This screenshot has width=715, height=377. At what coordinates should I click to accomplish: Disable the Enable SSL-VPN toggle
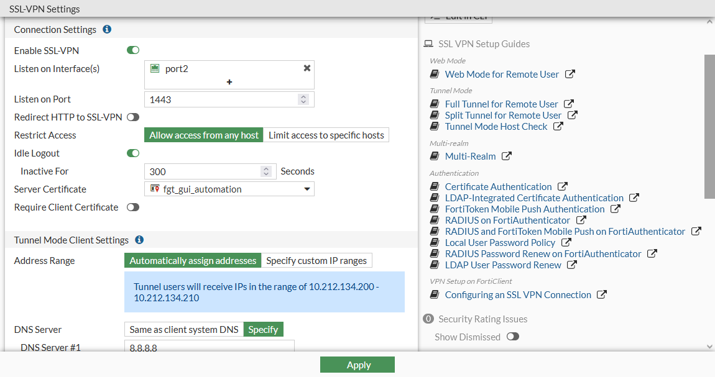tap(133, 50)
